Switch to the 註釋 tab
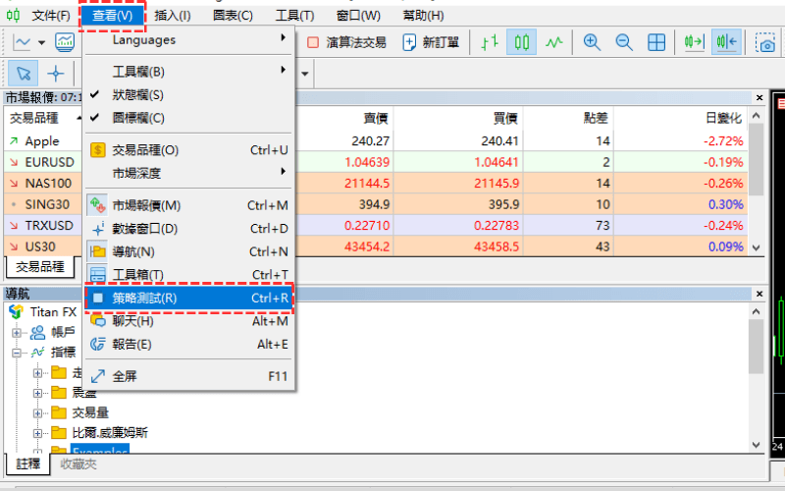Viewport: 785px width, 491px height. 28,464
